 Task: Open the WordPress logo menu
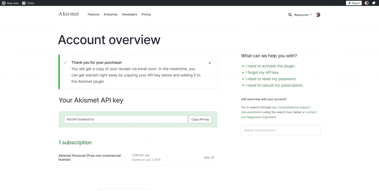click(4, 3)
